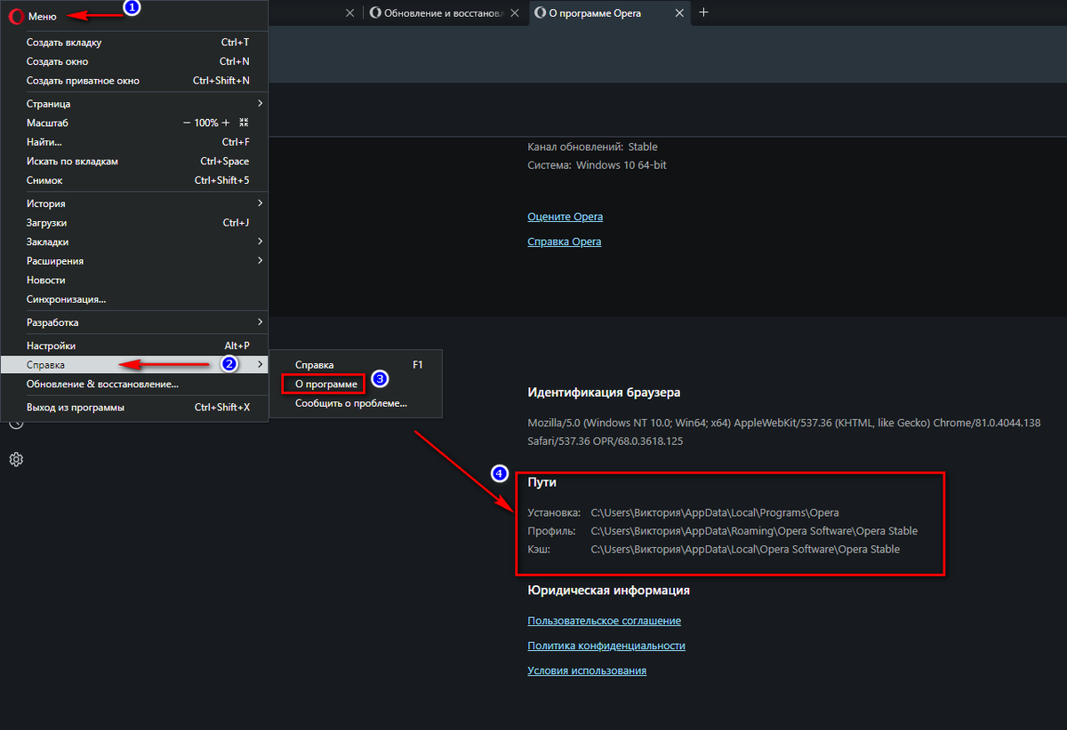This screenshot has width=1067, height=730.
Task: Click the 'Канал обновлений: Stable' text
Action: (592, 147)
